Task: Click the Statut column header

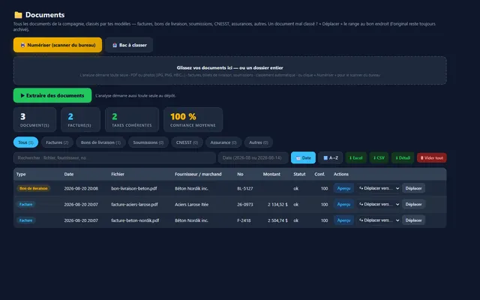Action: (299, 174)
